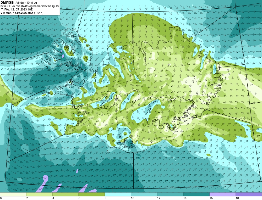Click the 4–6 m/s green legend swatch
Viewport: 262px width, 200px height.
(65, 195)
